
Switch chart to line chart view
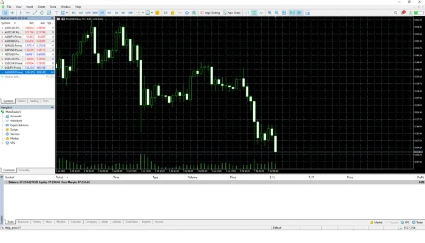click(x=261, y=12)
